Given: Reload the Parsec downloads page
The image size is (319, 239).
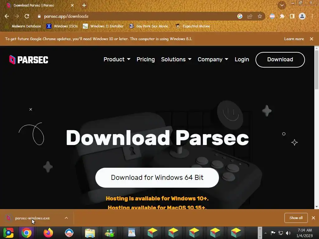Looking at the screenshot, I should (27, 16).
